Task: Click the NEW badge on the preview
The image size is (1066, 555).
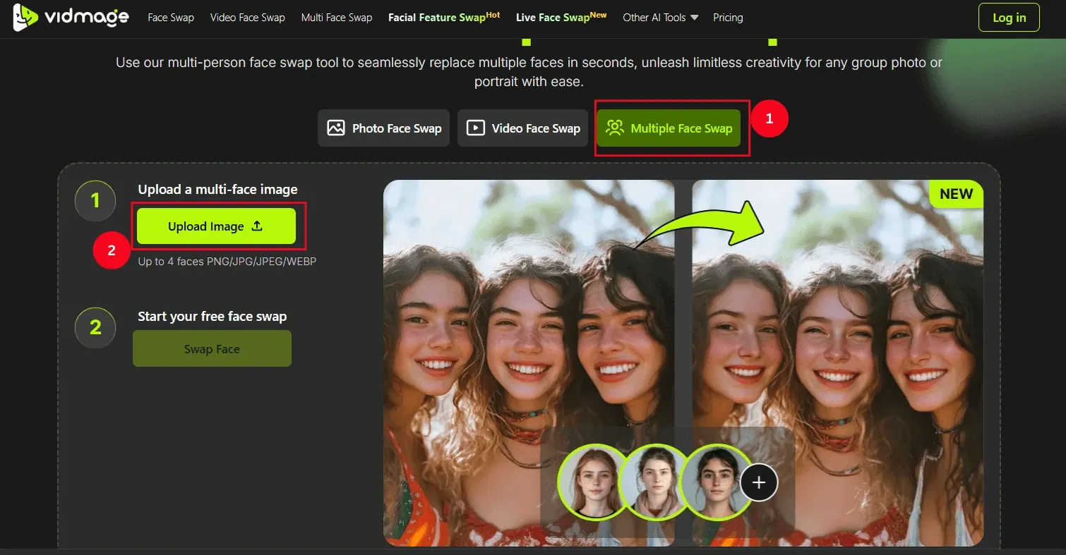Action: click(x=956, y=194)
